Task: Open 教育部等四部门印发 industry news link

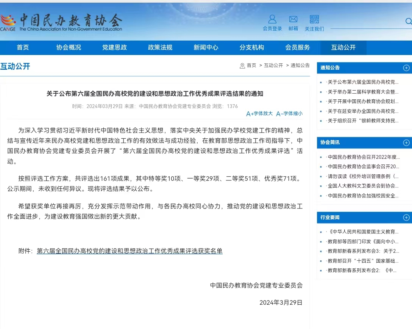Action: 363,241
